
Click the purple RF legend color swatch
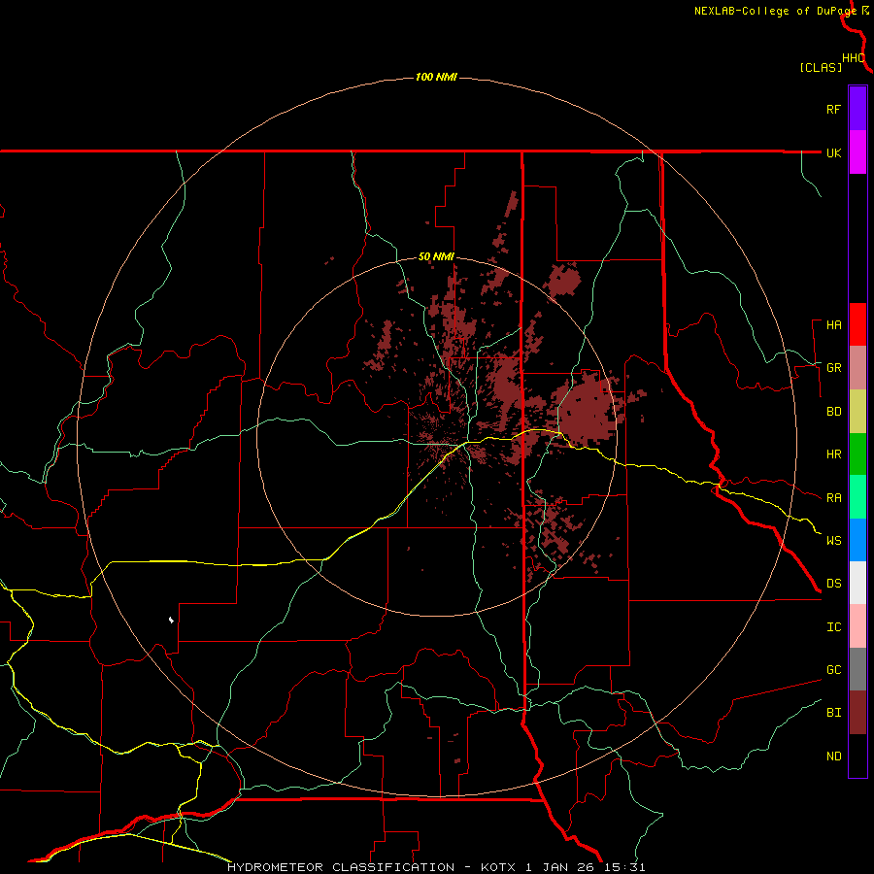857,109
